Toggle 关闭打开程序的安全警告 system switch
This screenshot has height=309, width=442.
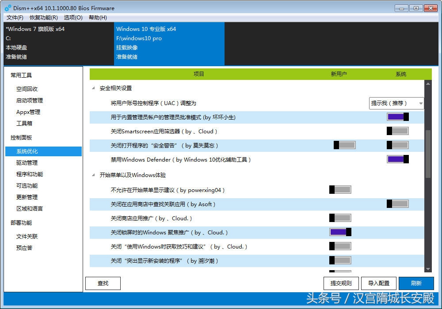398,145
